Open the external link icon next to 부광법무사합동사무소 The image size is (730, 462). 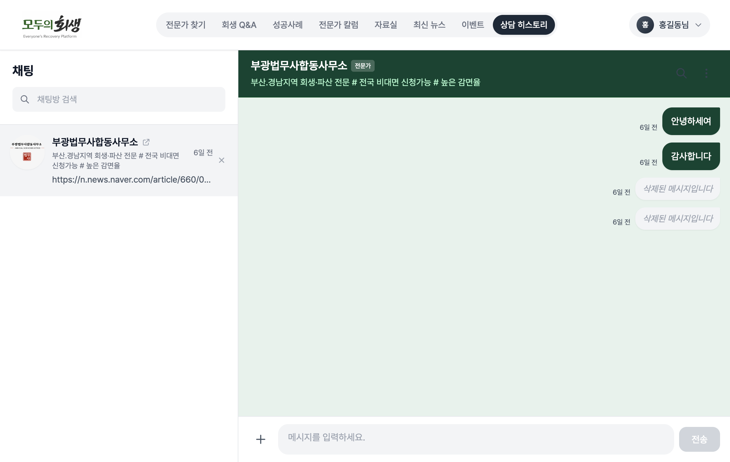point(146,142)
